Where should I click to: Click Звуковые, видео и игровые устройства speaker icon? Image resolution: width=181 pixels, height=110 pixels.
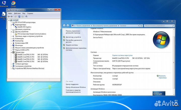coord(14,36)
